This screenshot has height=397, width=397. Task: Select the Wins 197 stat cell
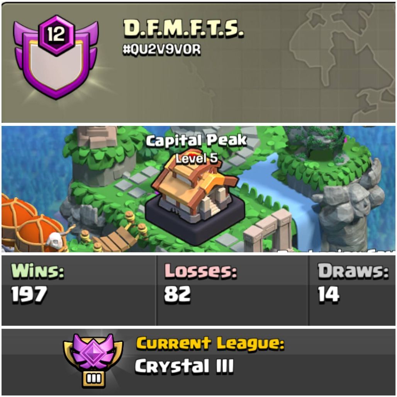[78, 290]
